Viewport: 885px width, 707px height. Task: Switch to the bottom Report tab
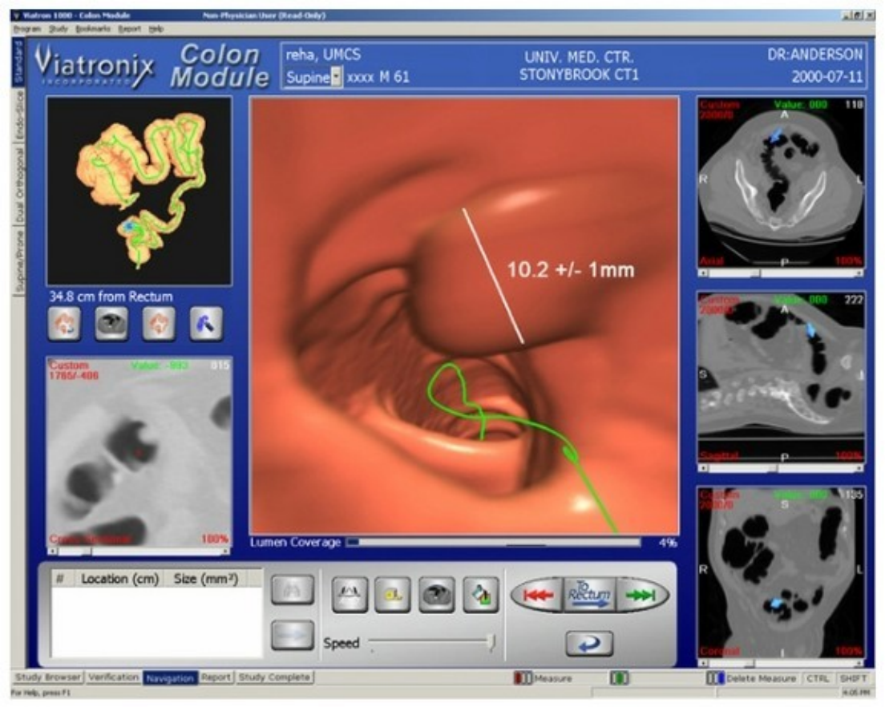[x=216, y=677]
